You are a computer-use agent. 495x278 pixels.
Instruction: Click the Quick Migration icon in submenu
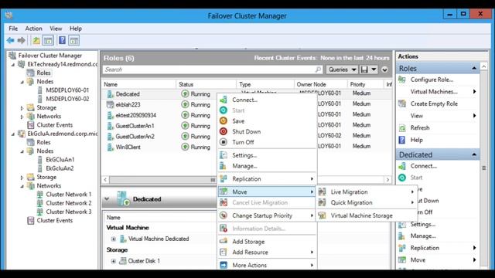322,202
